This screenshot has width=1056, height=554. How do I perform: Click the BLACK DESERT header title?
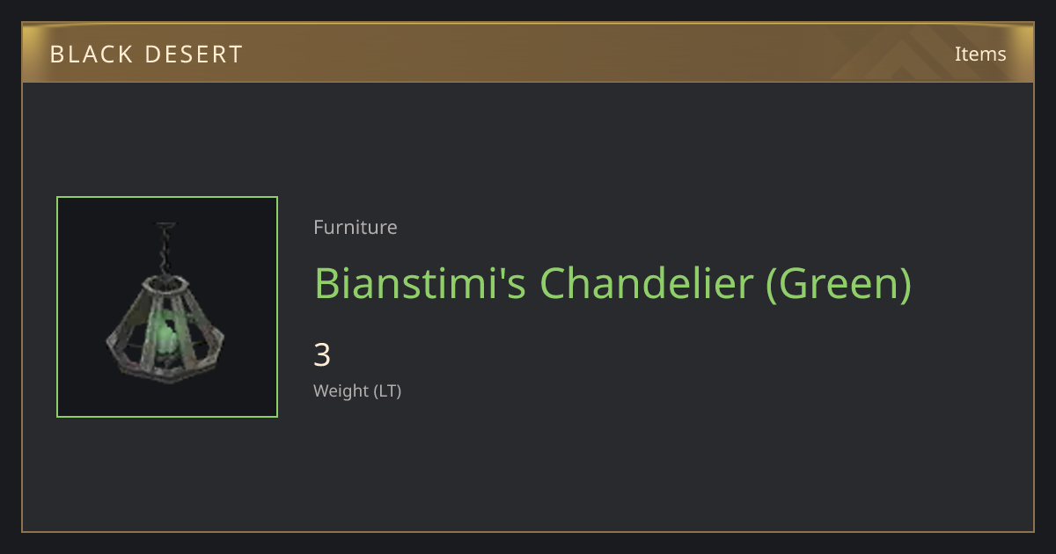[146, 55]
